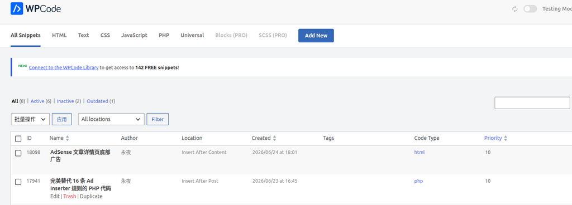Click ID 18098 cell
Viewport: 572px width, 205px height.
coord(33,152)
